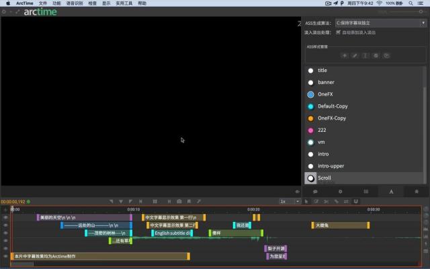Open the 帮助 menu
Viewport: 430px width, 269px height.
[142, 3]
